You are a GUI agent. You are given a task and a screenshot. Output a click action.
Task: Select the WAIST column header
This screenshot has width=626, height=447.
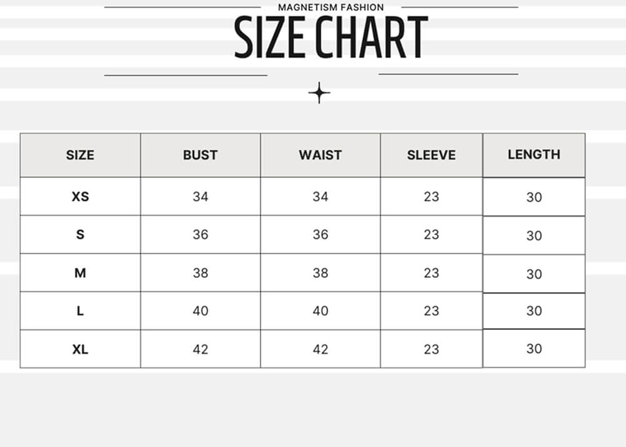click(320, 155)
